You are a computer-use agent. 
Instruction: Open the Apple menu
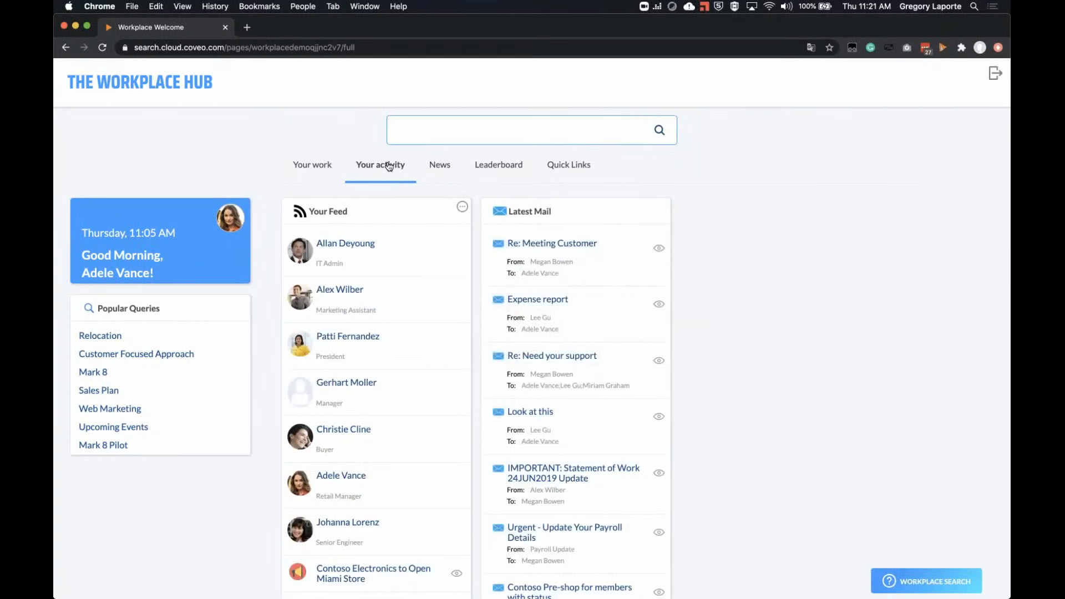pos(69,7)
